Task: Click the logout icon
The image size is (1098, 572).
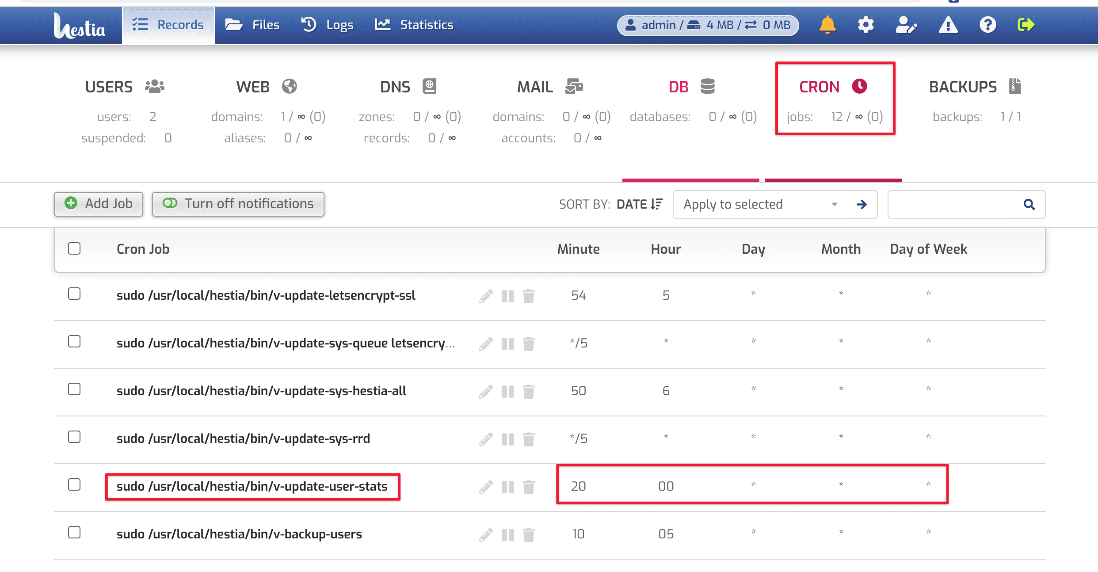Action: (1026, 25)
